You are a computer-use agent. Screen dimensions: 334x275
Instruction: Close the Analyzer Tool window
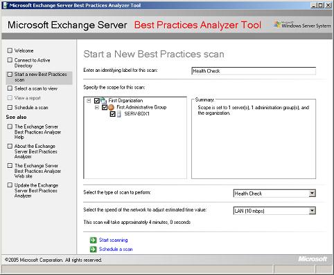point(328,6)
